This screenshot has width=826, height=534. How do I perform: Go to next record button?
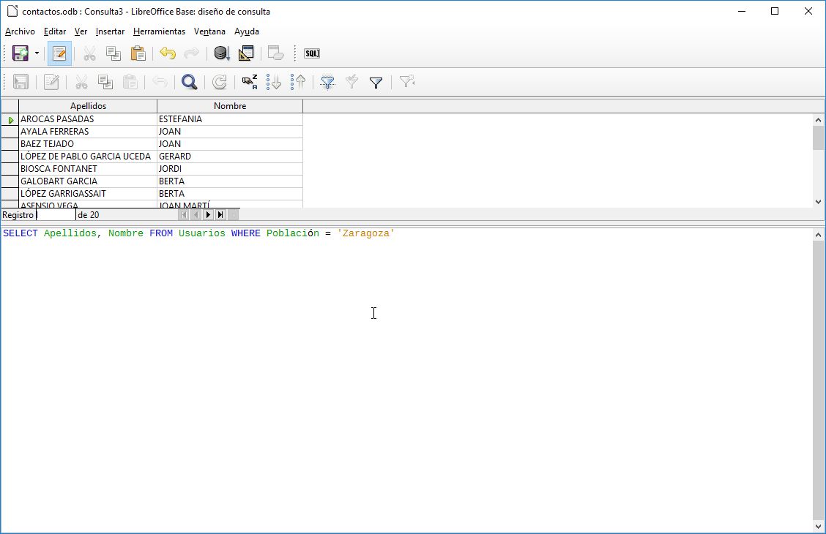(208, 214)
